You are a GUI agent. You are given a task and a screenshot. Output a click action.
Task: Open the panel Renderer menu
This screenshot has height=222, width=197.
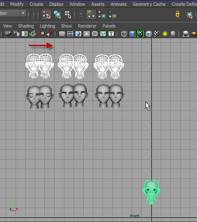pos(87,26)
